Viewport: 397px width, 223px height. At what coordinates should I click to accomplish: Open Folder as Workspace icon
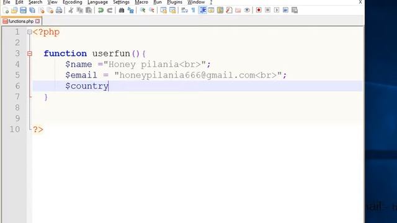point(238,10)
